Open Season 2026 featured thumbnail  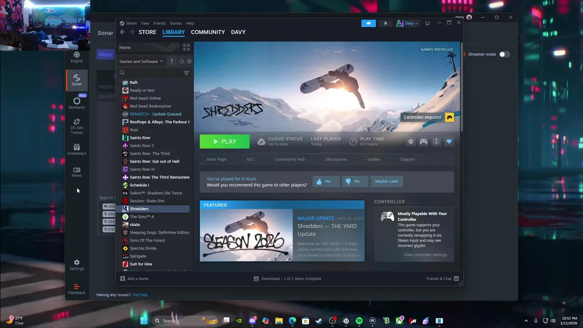[x=246, y=235]
